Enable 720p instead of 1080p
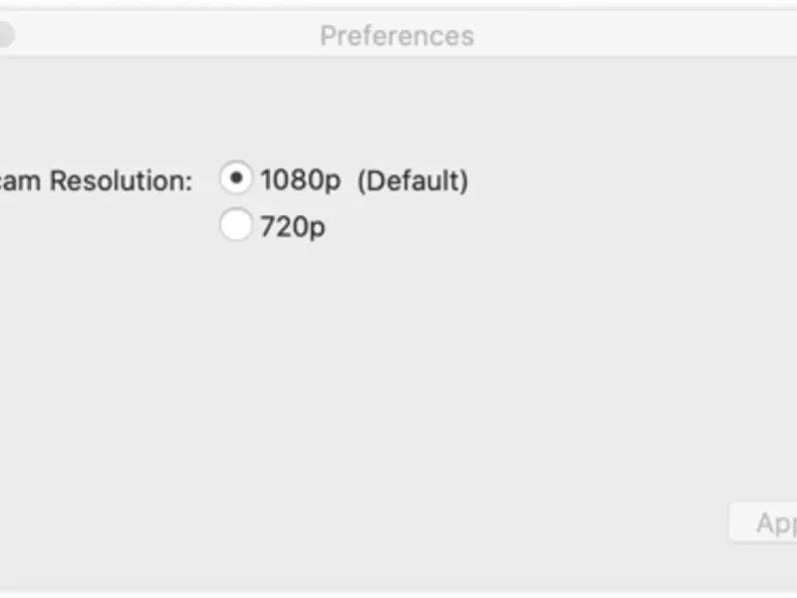Screen dimensions: 797x598 [236, 224]
